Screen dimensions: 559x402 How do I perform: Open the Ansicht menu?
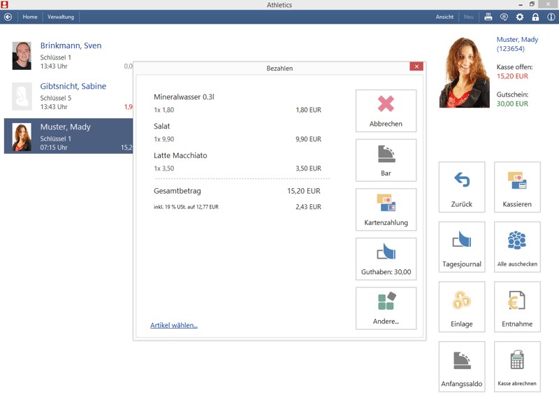(444, 17)
